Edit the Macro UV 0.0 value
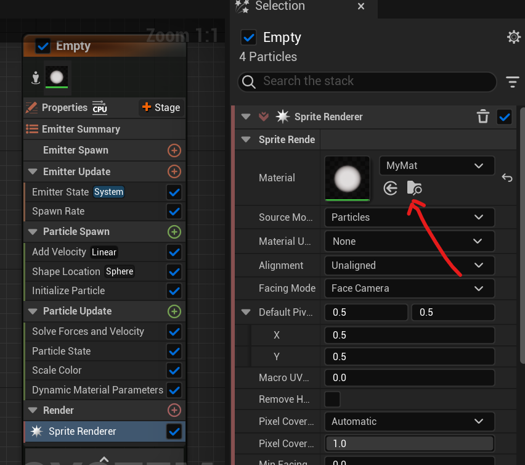 (x=410, y=378)
